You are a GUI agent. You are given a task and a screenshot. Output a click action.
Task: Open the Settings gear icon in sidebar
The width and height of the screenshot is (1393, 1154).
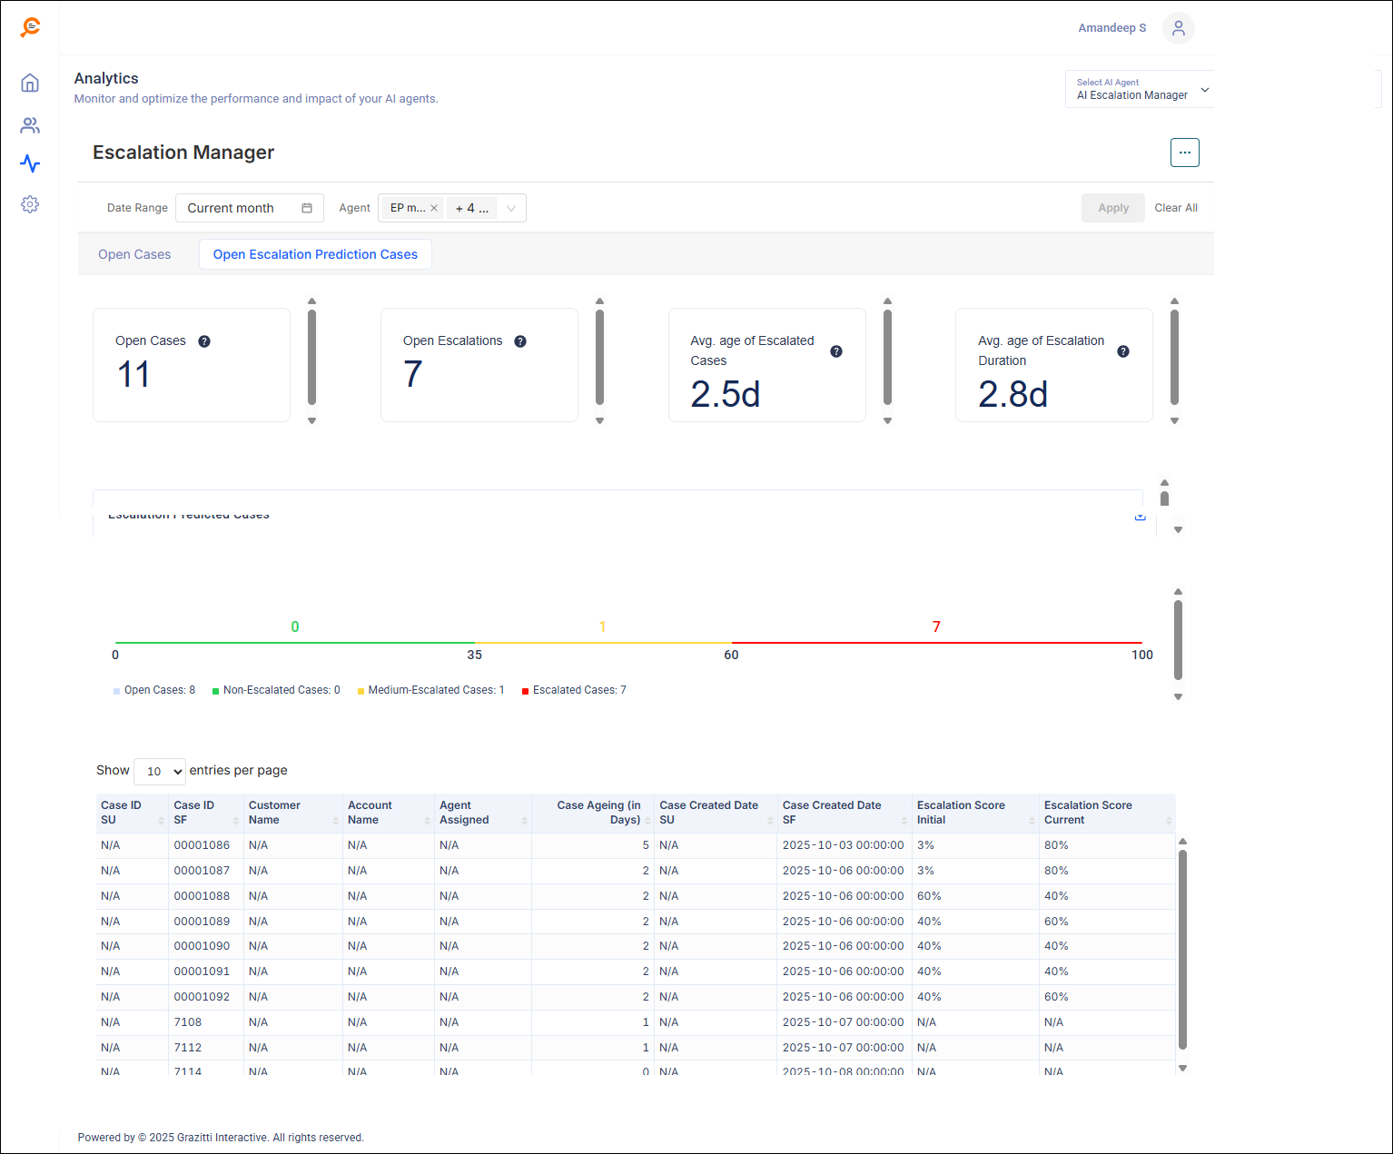[30, 204]
